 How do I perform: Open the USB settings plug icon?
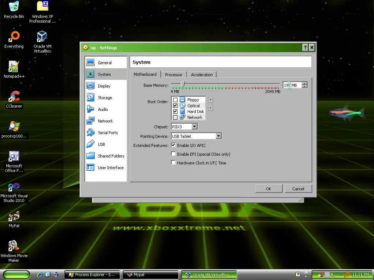[91, 144]
